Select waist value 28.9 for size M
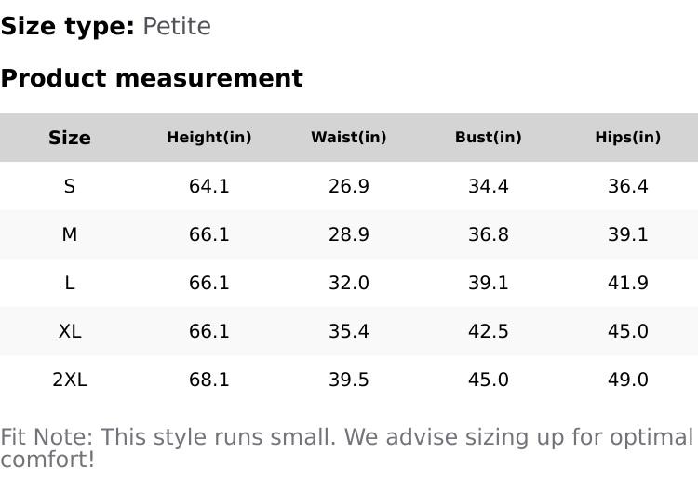 click(349, 234)
